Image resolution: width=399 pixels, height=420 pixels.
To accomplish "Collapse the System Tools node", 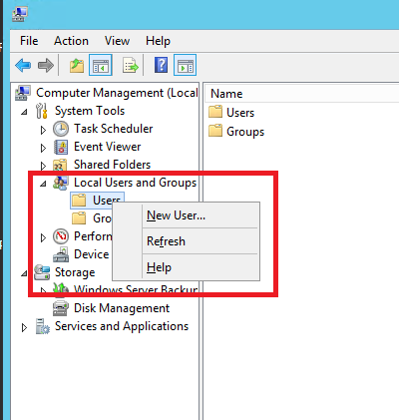I will tap(24, 112).
